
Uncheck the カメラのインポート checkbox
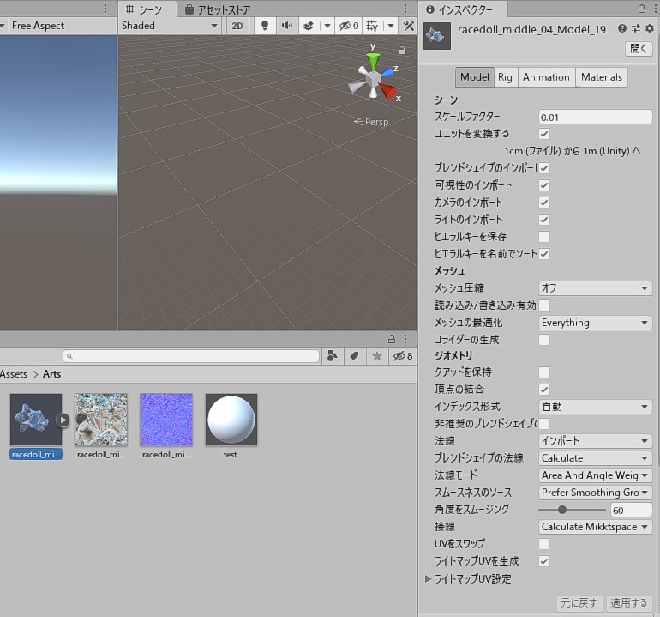[x=543, y=203]
